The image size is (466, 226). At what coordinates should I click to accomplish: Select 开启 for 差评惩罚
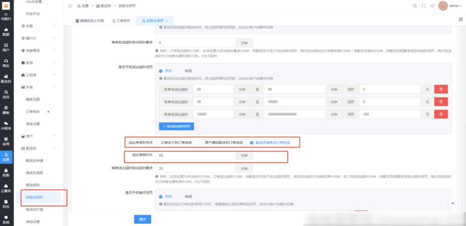coord(165,197)
